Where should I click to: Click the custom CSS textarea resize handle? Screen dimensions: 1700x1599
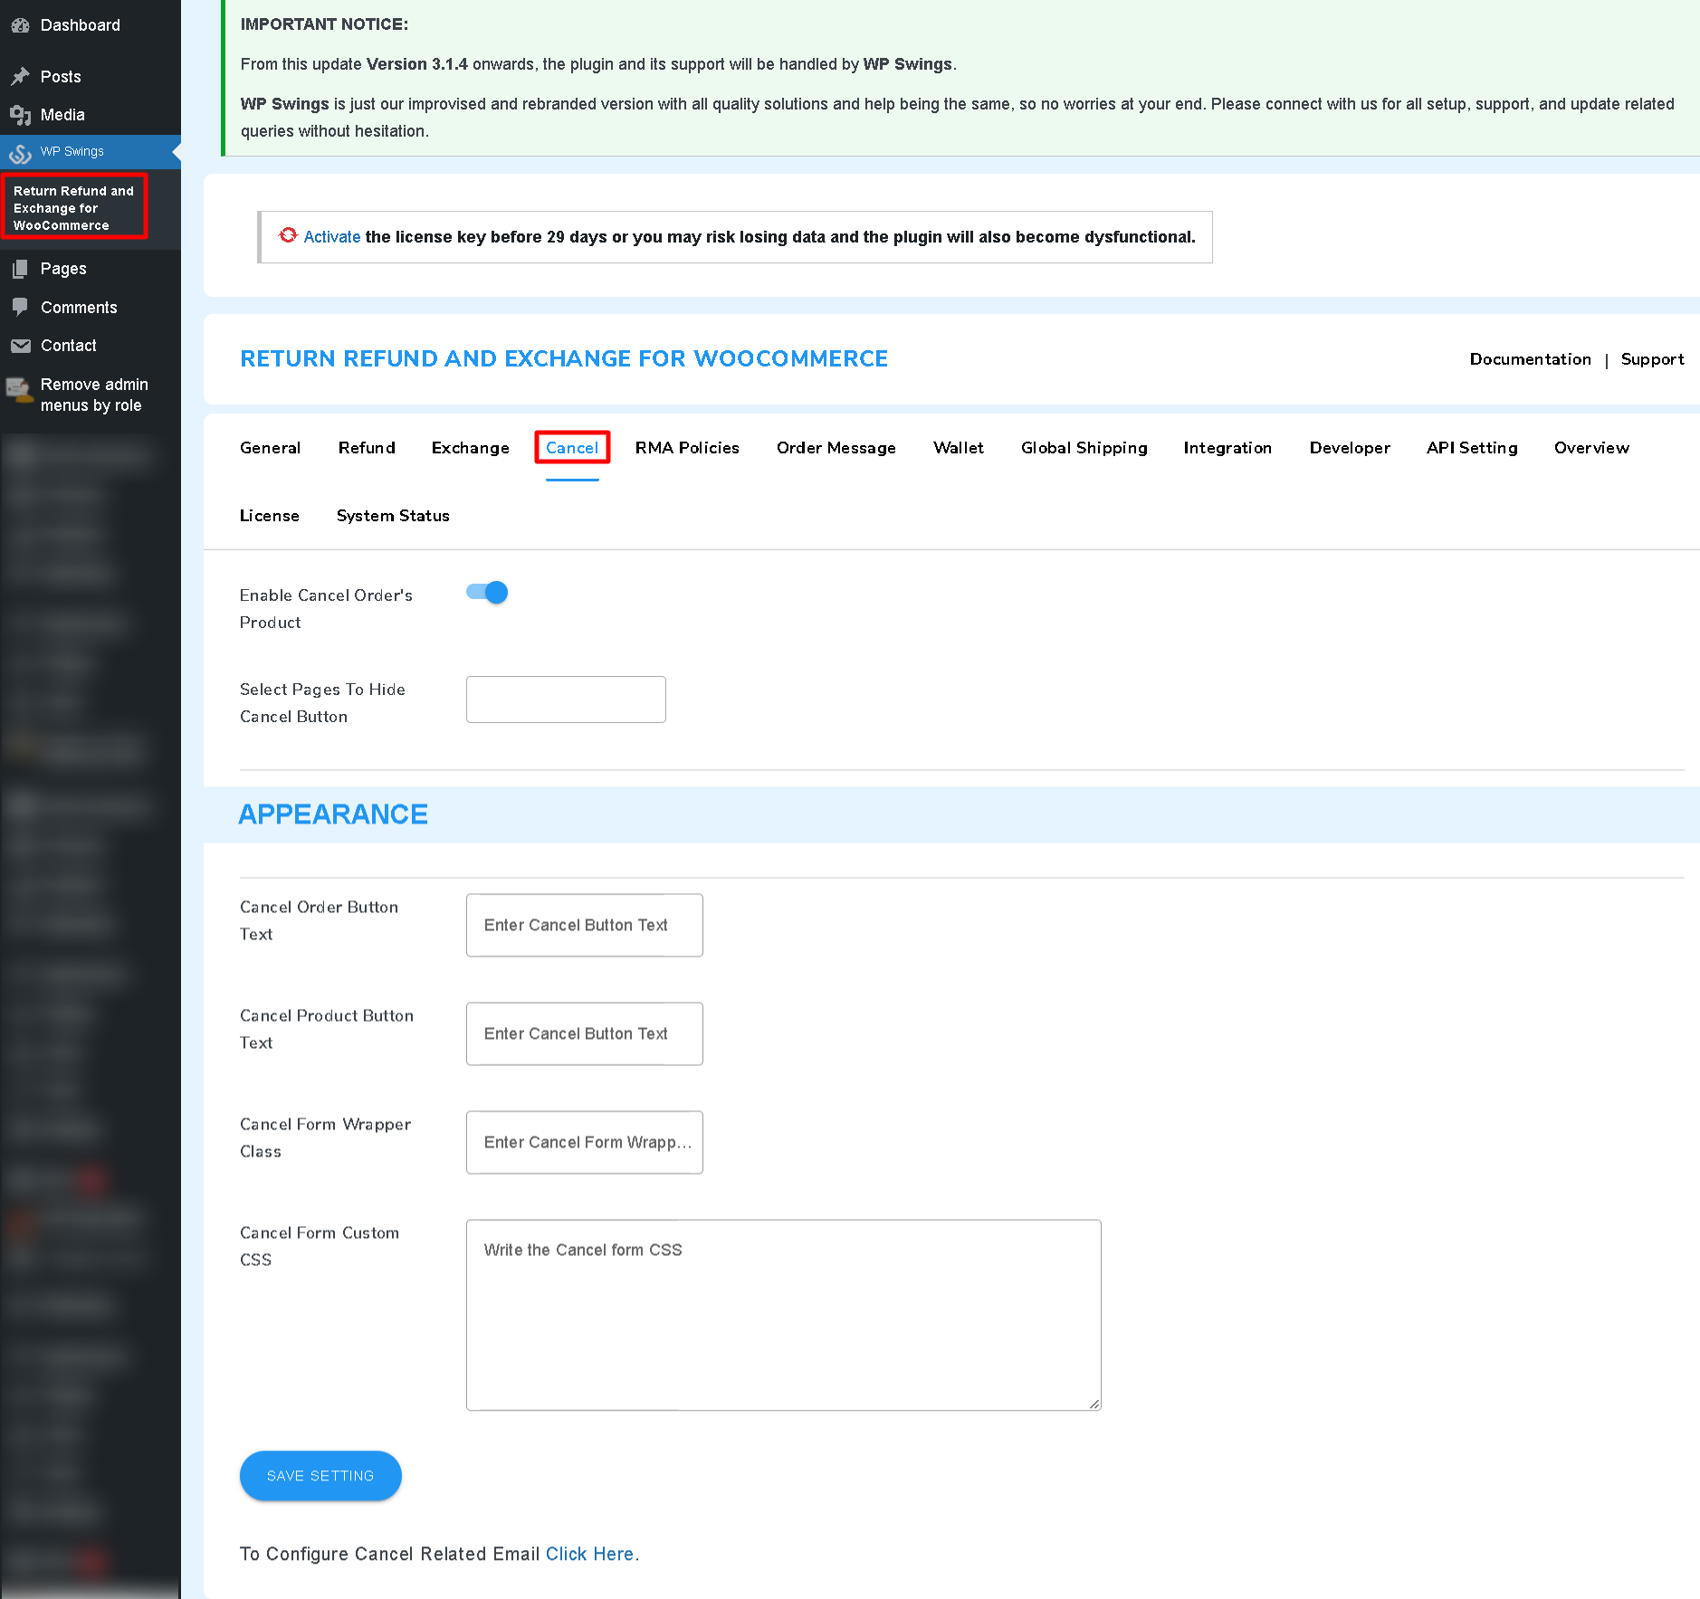[x=1094, y=1404]
